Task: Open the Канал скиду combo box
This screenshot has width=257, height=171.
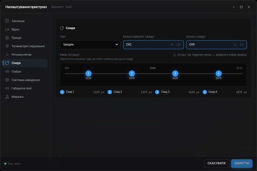Action: pos(216,45)
